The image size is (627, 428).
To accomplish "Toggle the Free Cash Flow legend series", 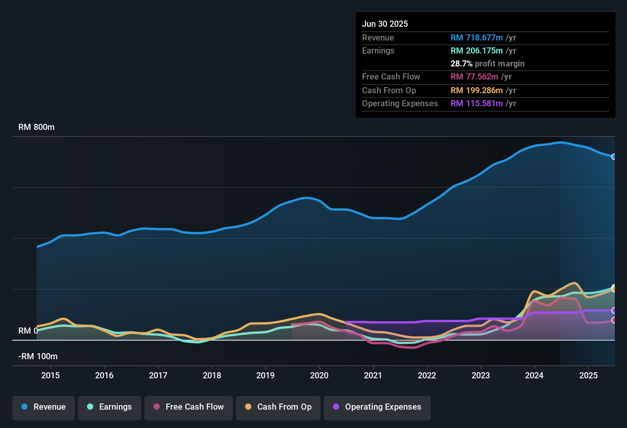I will [189, 407].
